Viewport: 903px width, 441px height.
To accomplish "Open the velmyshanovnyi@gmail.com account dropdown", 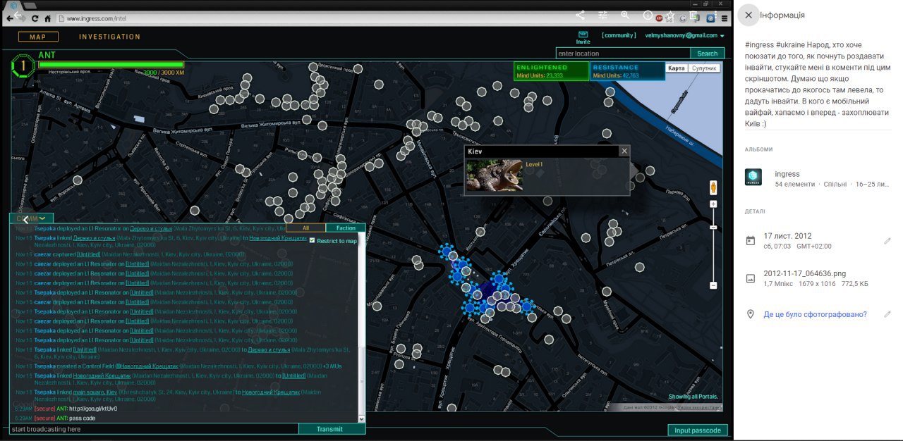I will pos(685,35).
